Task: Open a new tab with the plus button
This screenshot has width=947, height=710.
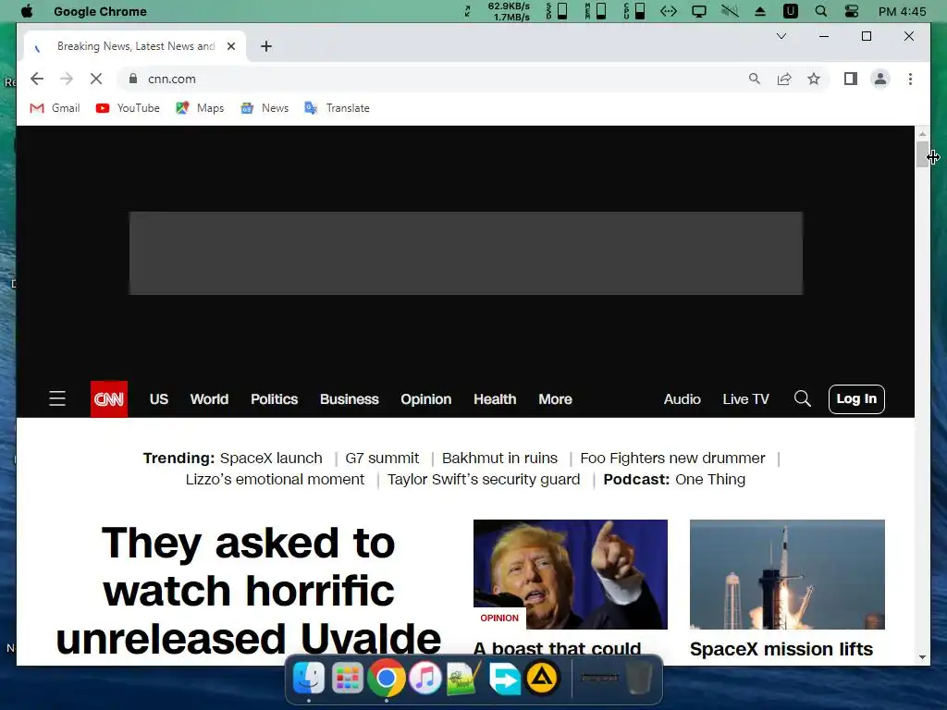Action: pos(266,46)
